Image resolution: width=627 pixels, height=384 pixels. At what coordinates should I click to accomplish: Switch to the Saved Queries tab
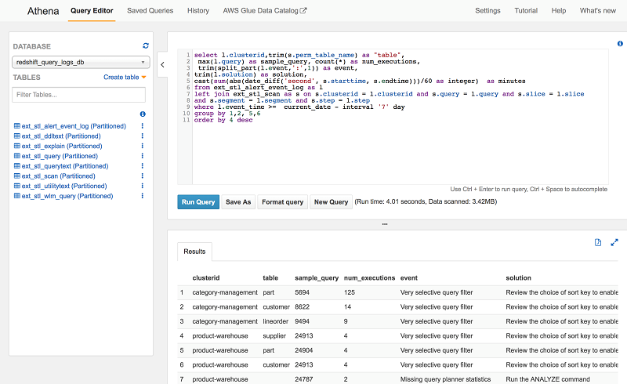149,11
